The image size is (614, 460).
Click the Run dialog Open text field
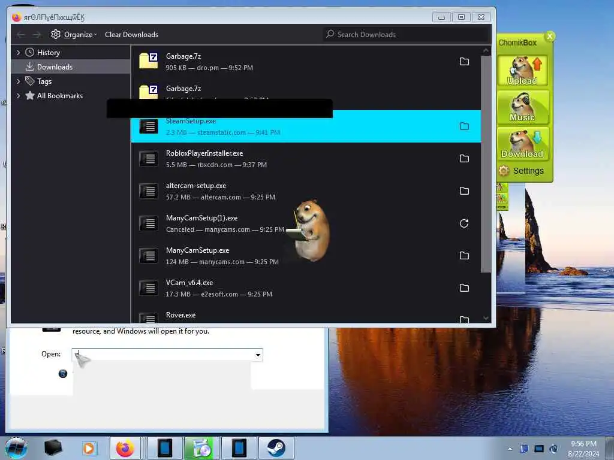(x=163, y=355)
